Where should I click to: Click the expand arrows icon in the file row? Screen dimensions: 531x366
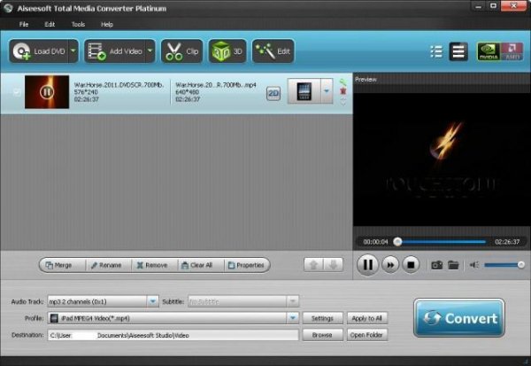click(x=343, y=101)
